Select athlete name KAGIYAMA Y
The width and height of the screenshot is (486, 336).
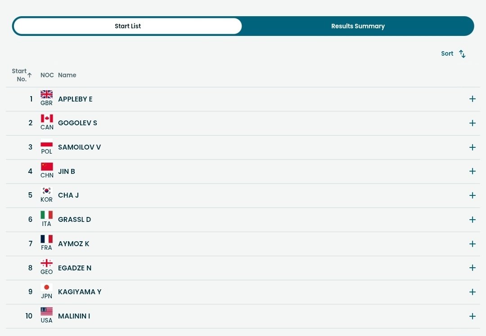(x=80, y=292)
